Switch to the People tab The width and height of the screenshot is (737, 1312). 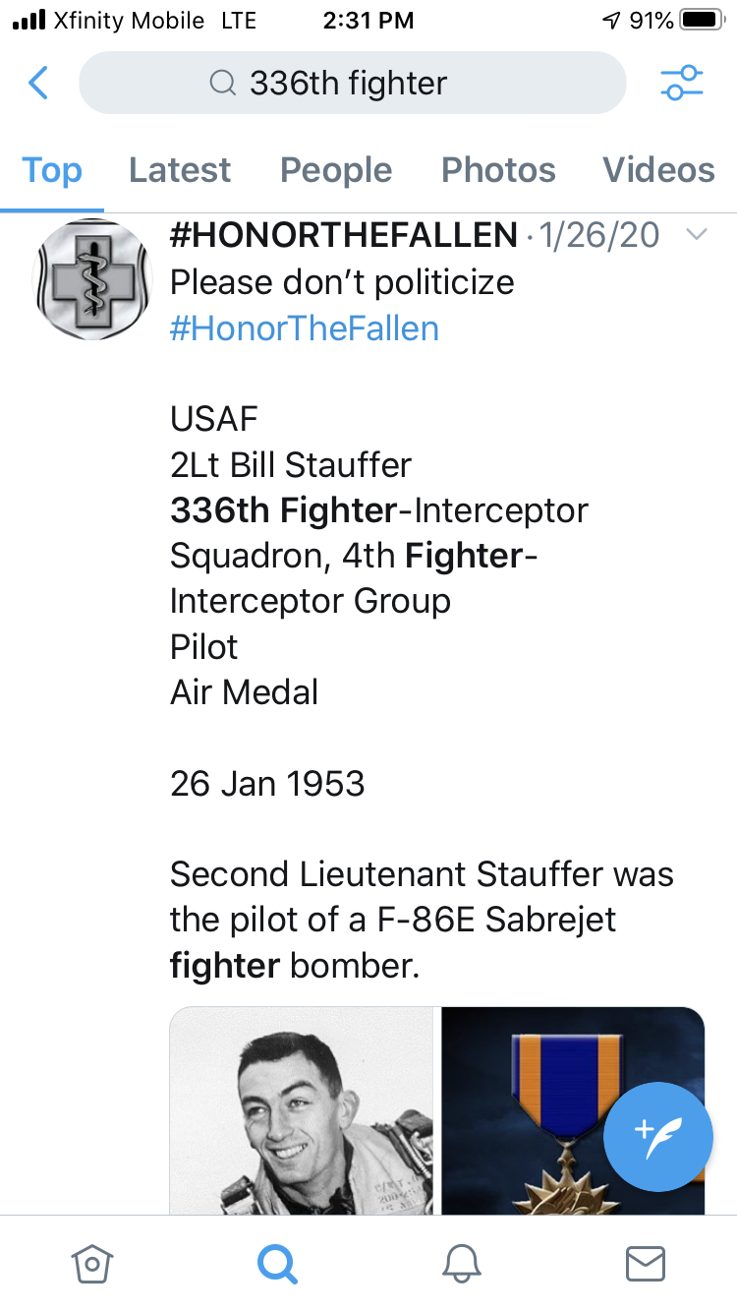click(336, 170)
